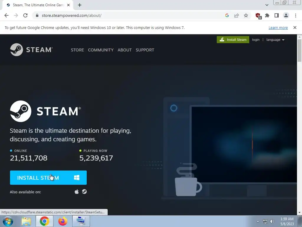Open the Chrome profile avatar
Viewport: 302px width, 227px height.
tap(286, 15)
